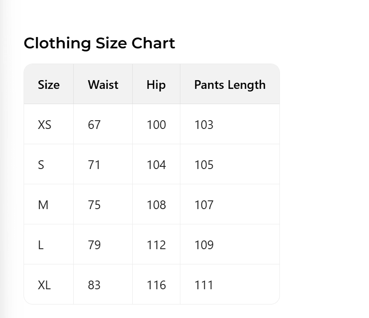Select waist value 83 for XL

point(94,285)
